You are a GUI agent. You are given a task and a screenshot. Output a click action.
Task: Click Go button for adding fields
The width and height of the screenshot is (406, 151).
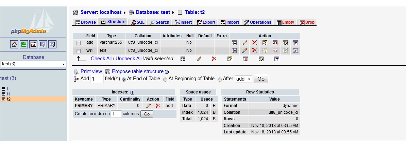(x=261, y=79)
